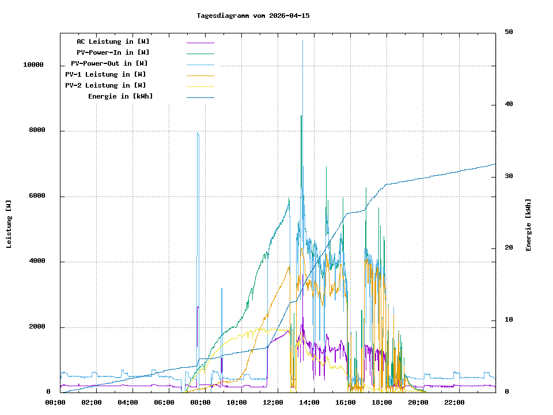Image resolution: width=553 pixels, height=415 pixels.
Task: Click the 18:00 label on the time axis
Action: tap(381, 402)
